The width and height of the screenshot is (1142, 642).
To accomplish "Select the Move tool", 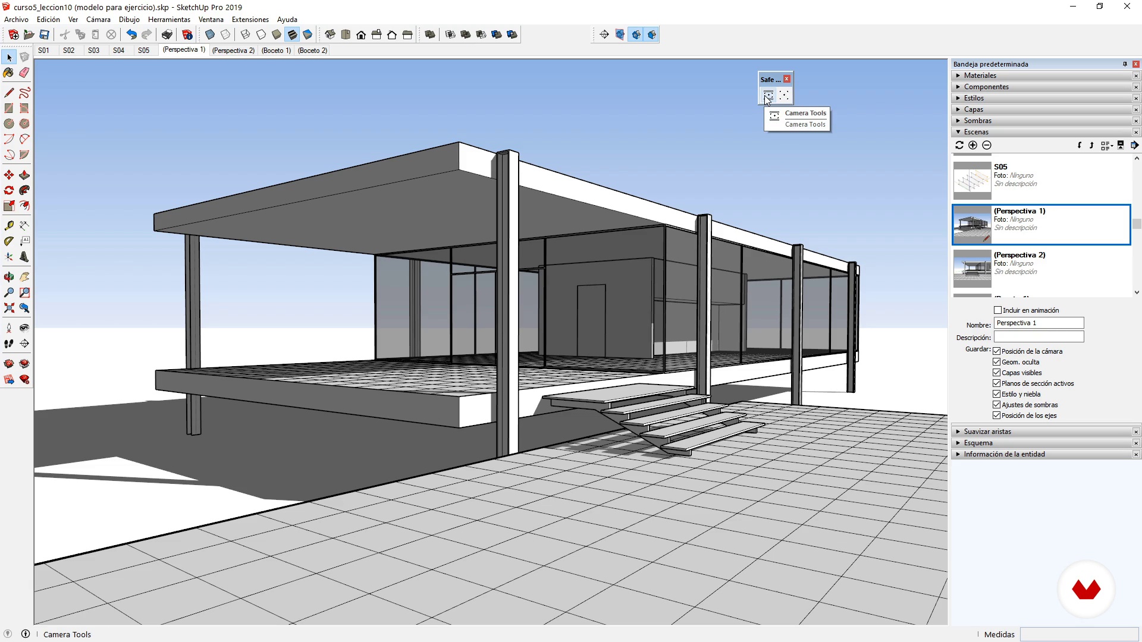I will 9,175.
